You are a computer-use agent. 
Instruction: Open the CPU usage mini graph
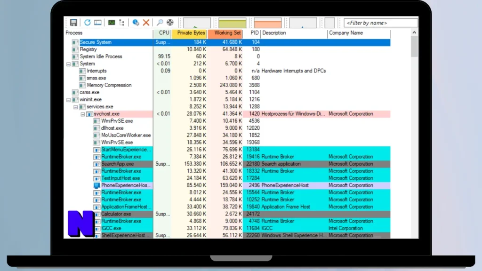(x=197, y=23)
